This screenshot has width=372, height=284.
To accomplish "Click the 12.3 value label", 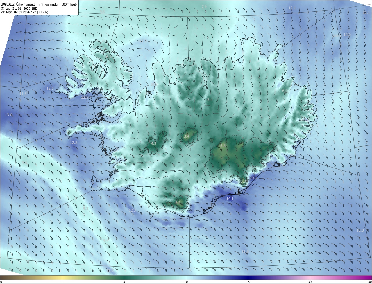I will click(132, 210).
